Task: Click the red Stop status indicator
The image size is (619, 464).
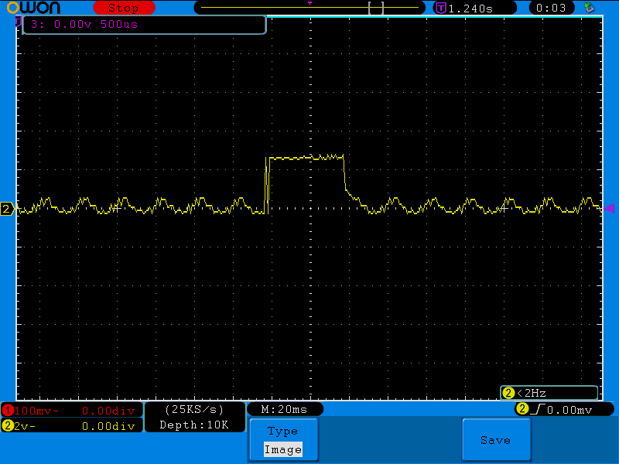Action: (x=124, y=8)
